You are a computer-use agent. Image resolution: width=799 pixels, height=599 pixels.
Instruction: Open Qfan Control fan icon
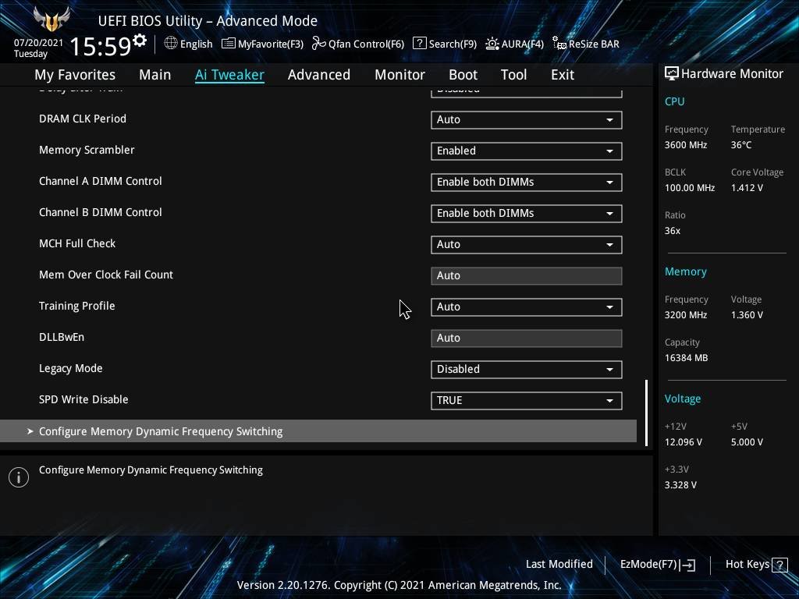[318, 44]
